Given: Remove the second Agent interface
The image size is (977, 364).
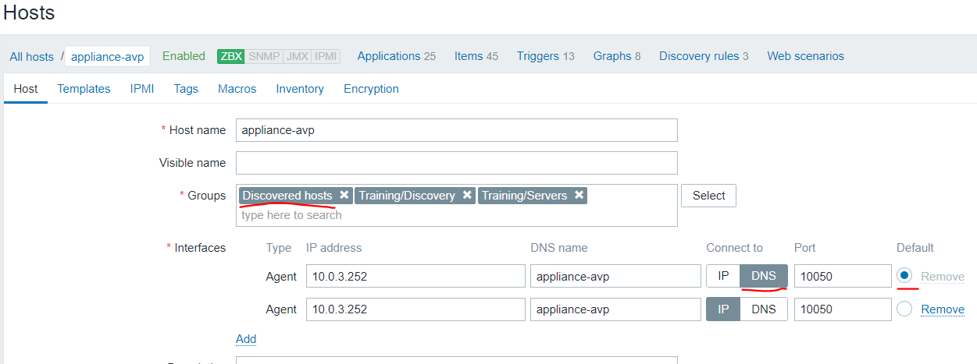Looking at the screenshot, I should (943, 309).
